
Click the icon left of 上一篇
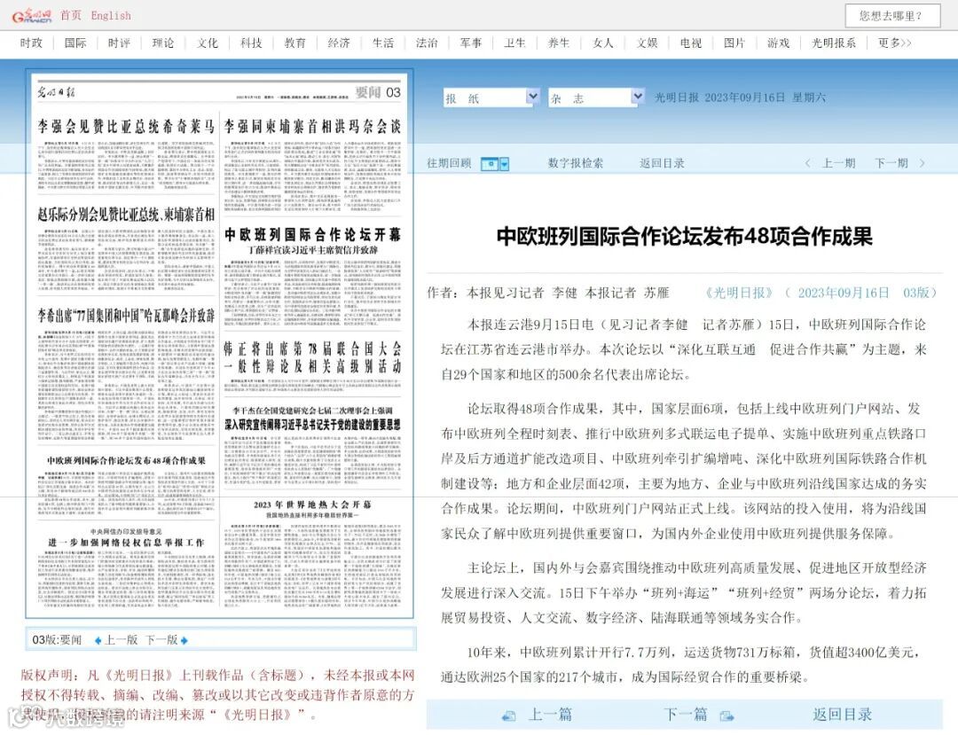[508, 716]
